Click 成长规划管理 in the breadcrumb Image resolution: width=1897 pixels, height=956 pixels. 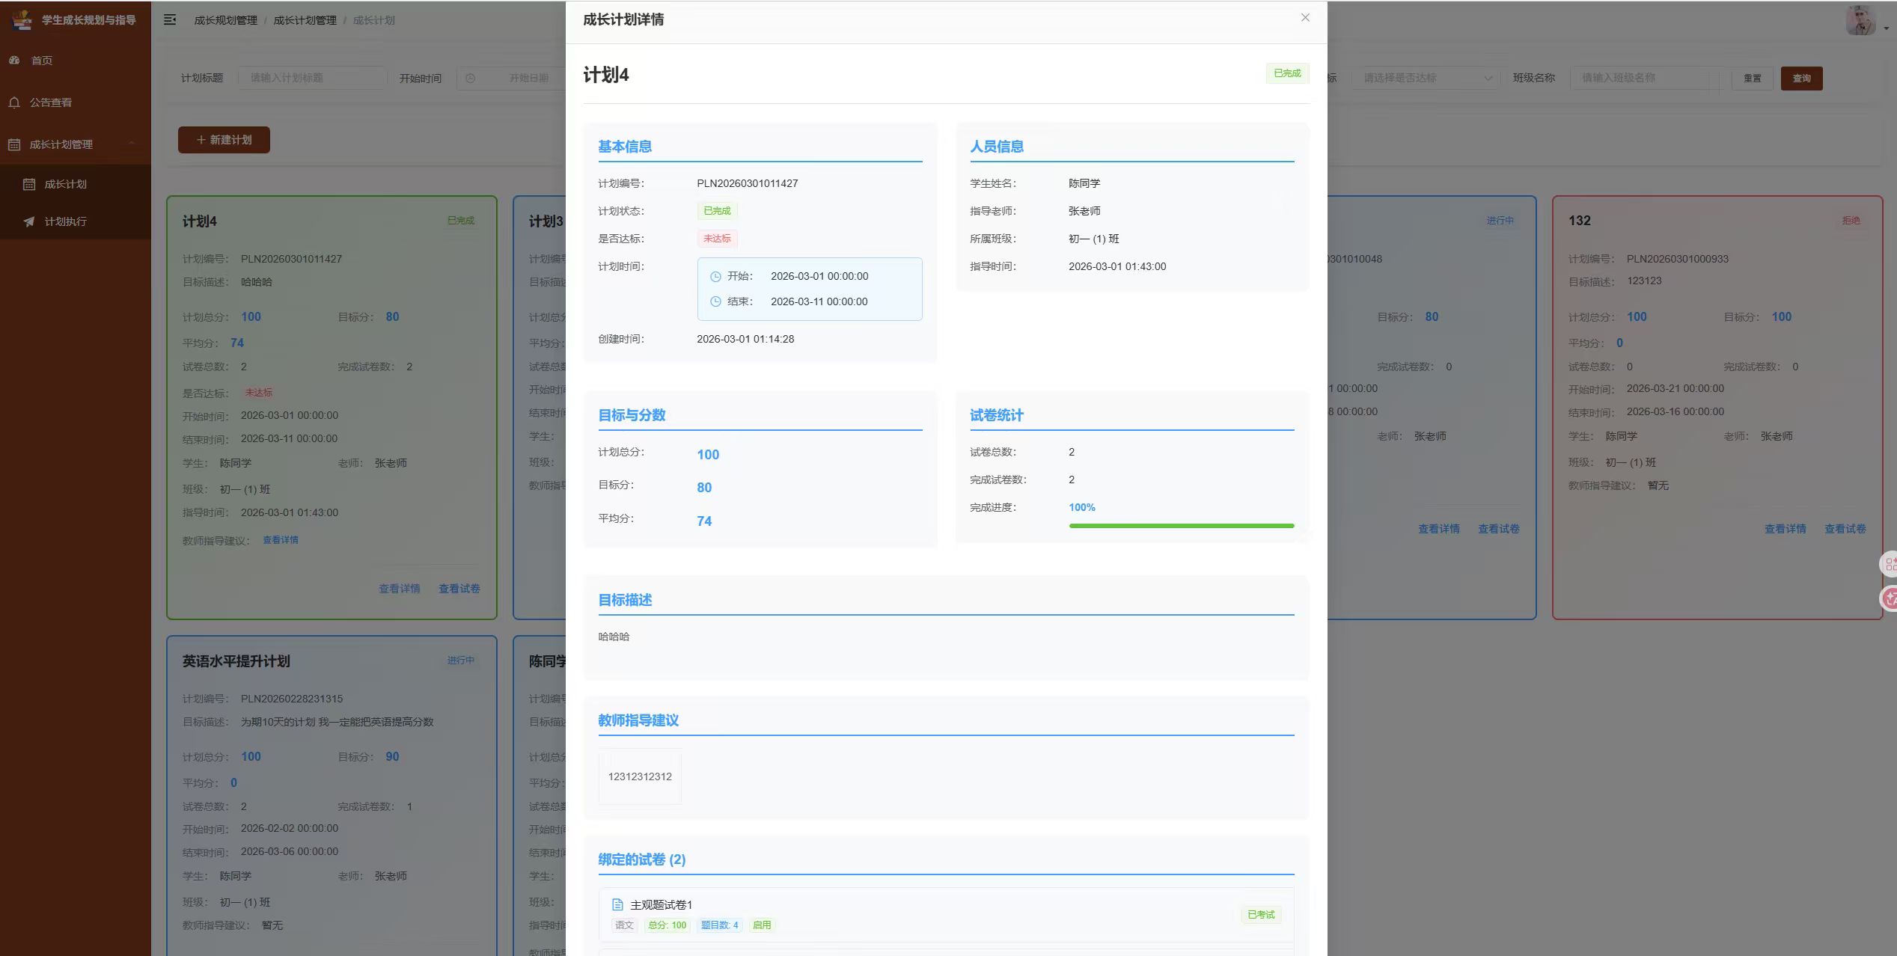(x=225, y=20)
